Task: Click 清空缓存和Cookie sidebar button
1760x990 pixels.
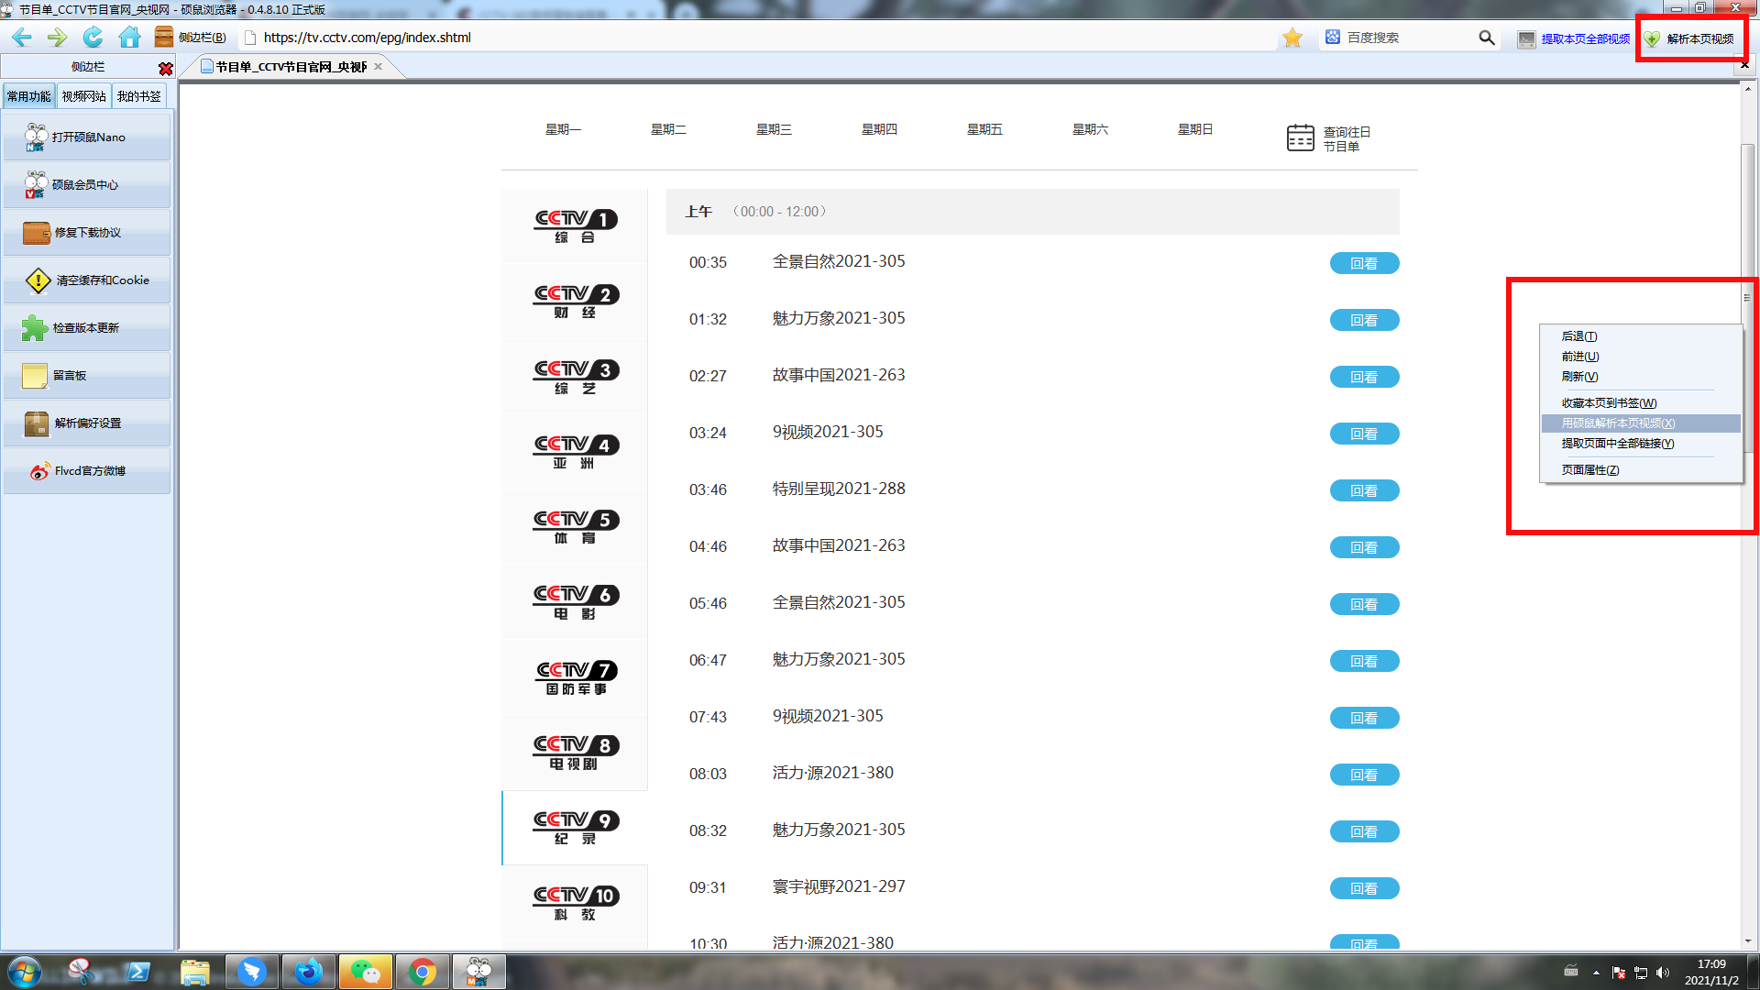Action: (86, 280)
